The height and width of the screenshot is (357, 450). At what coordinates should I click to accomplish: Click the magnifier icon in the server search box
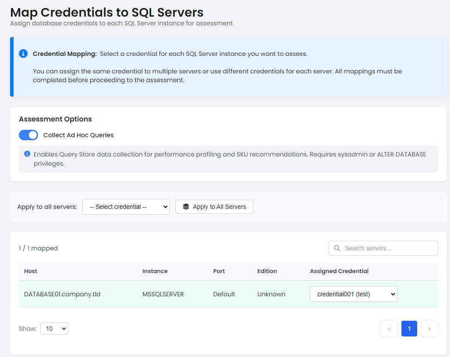(337, 248)
